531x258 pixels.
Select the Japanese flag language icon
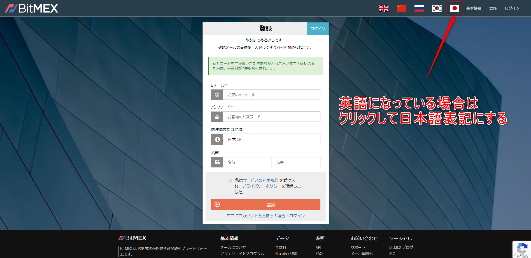pyautogui.click(x=455, y=8)
